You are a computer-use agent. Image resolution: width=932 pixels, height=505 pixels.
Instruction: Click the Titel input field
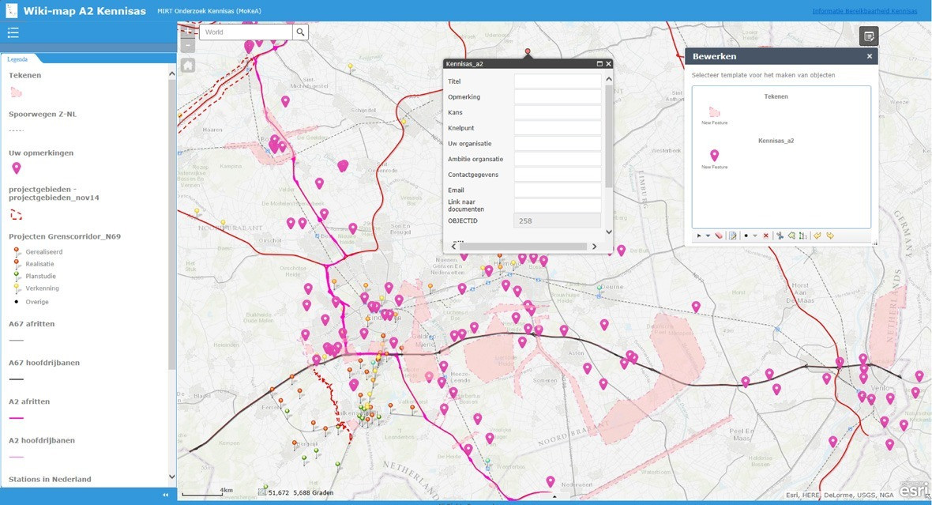coord(557,81)
